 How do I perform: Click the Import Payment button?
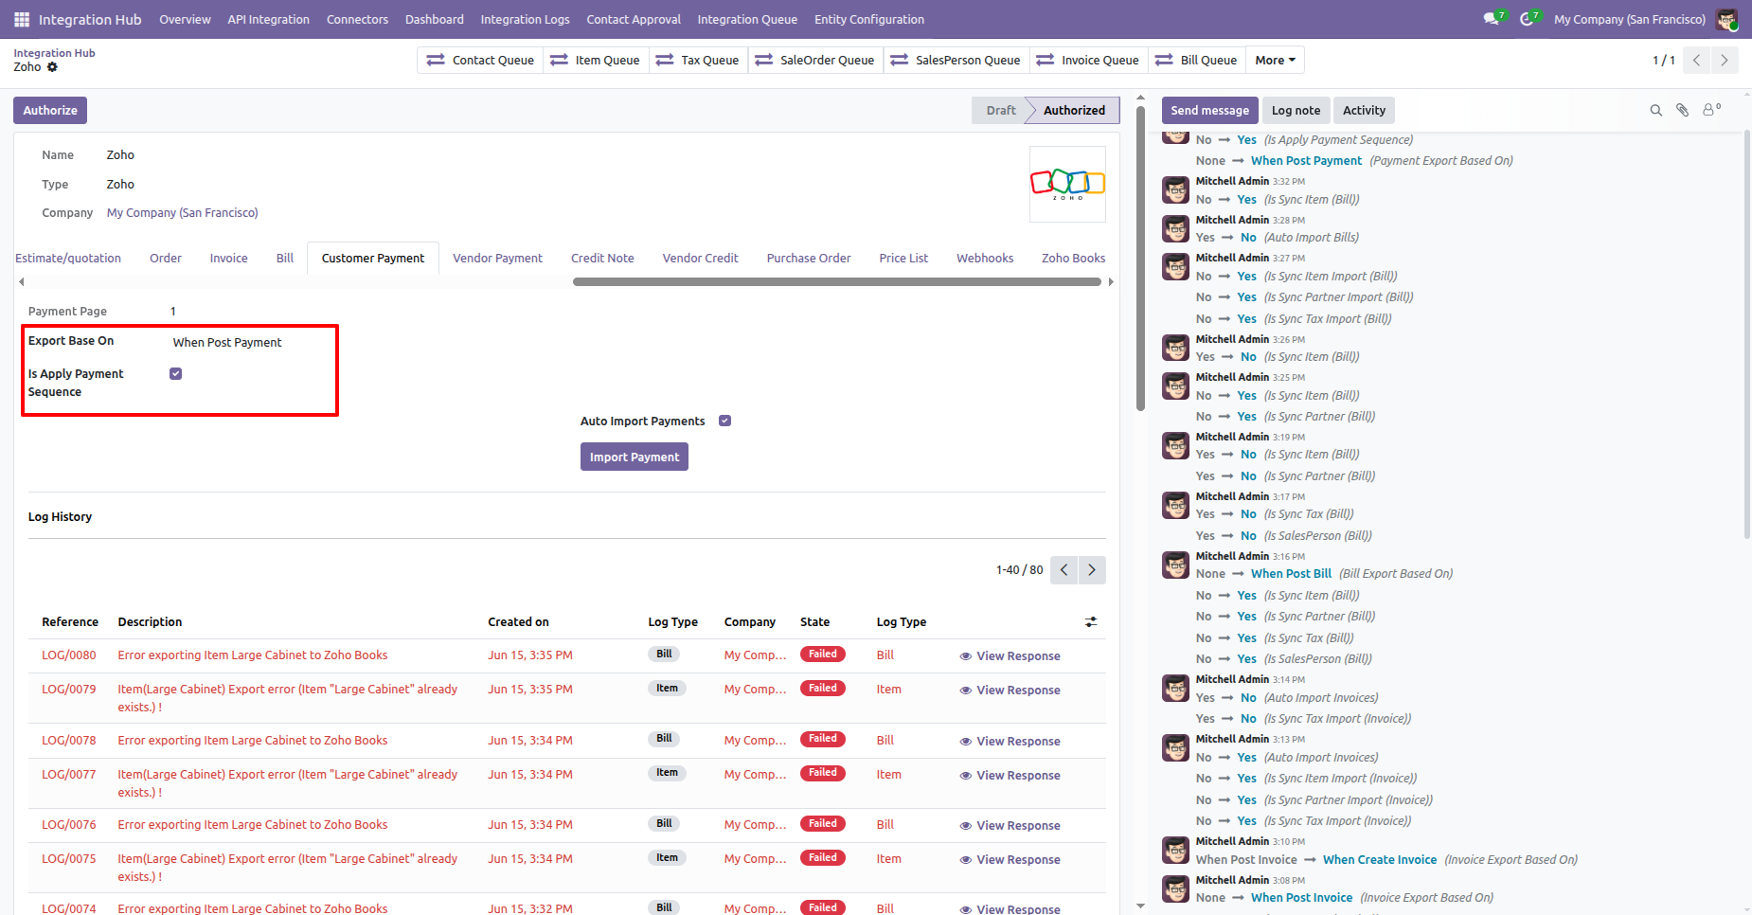[x=635, y=457]
